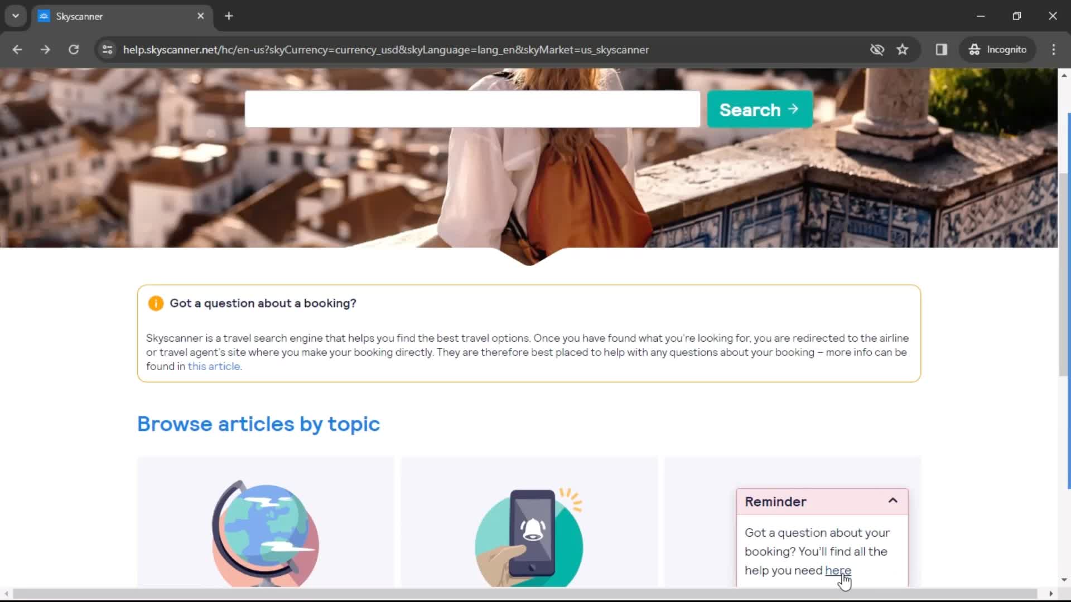Click the reader view toggle
Viewport: 1071px width, 602px height.
(941, 49)
